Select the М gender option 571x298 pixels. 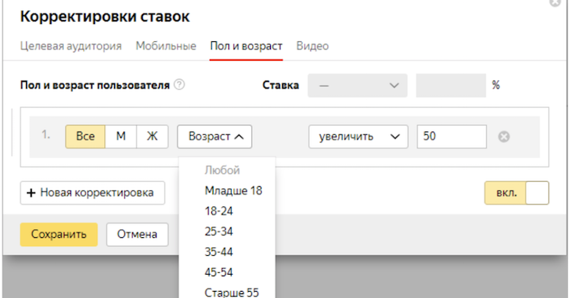[x=121, y=137]
